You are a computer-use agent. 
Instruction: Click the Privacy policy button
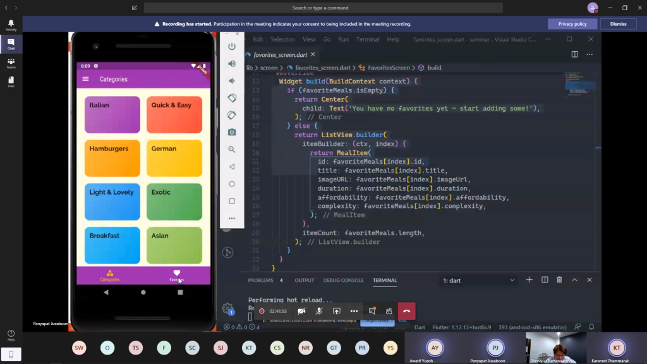click(x=572, y=24)
